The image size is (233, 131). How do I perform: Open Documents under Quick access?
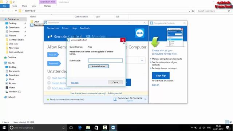coord(14,32)
